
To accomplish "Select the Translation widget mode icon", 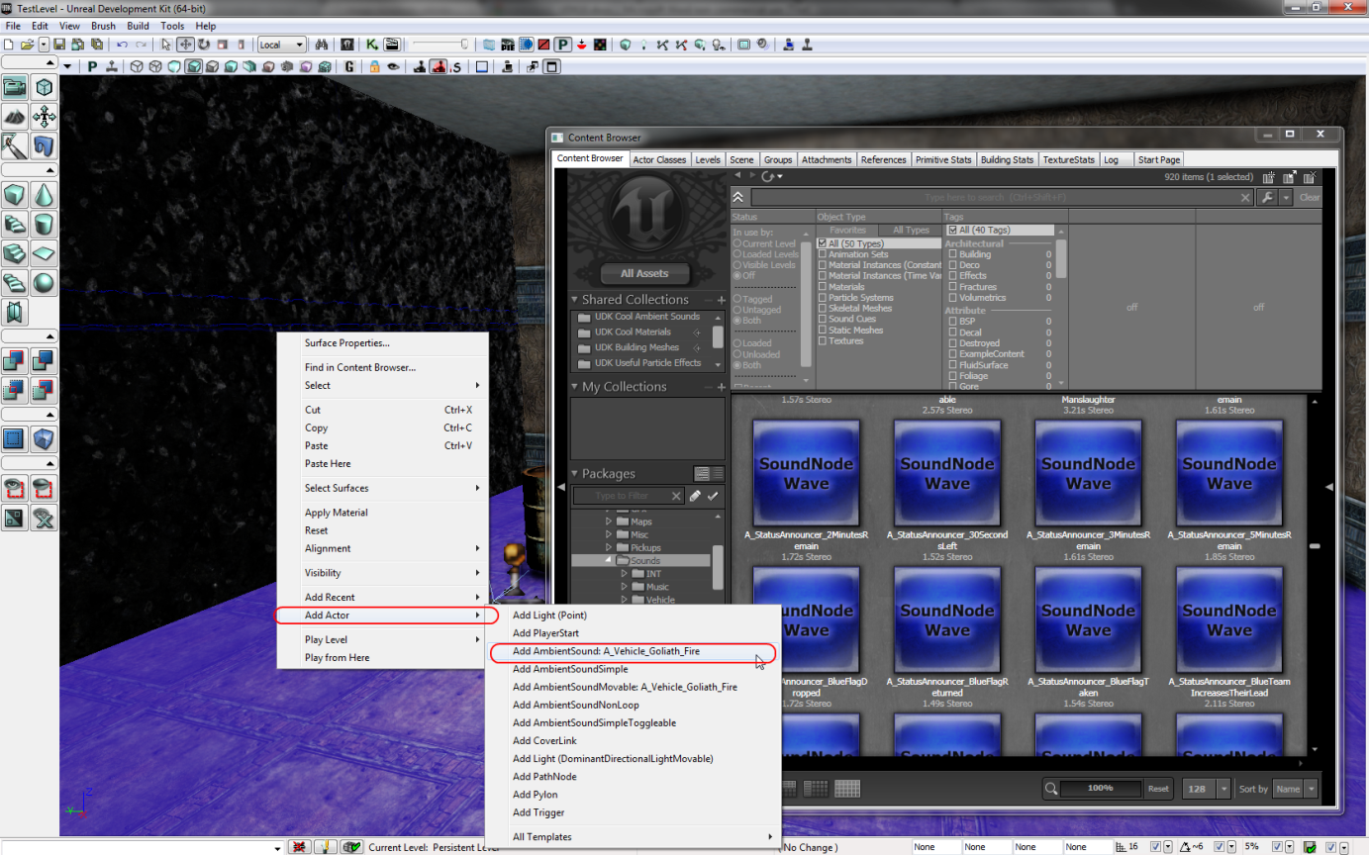I will pyautogui.click(x=185, y=45).
